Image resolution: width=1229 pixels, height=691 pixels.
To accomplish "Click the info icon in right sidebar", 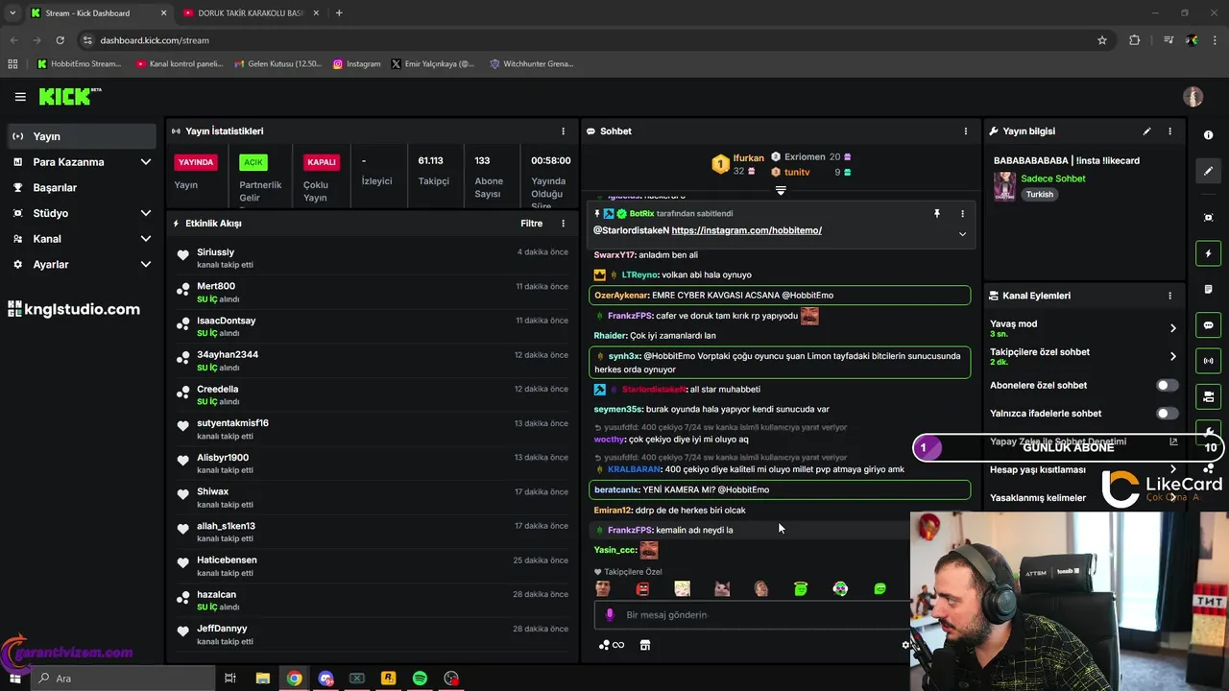I will (x=1208, y=135).
